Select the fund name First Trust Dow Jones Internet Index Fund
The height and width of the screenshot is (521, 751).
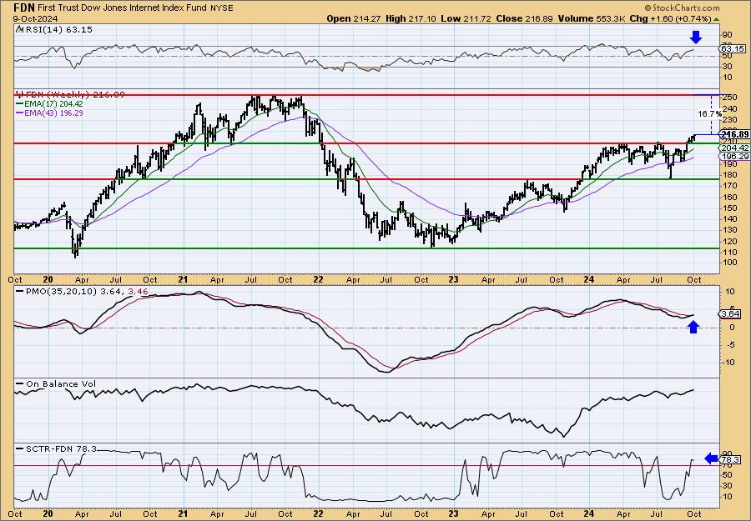click(x=121, y=8)
